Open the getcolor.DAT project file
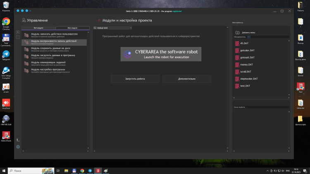The image size is (310, 174). (247, 50)
